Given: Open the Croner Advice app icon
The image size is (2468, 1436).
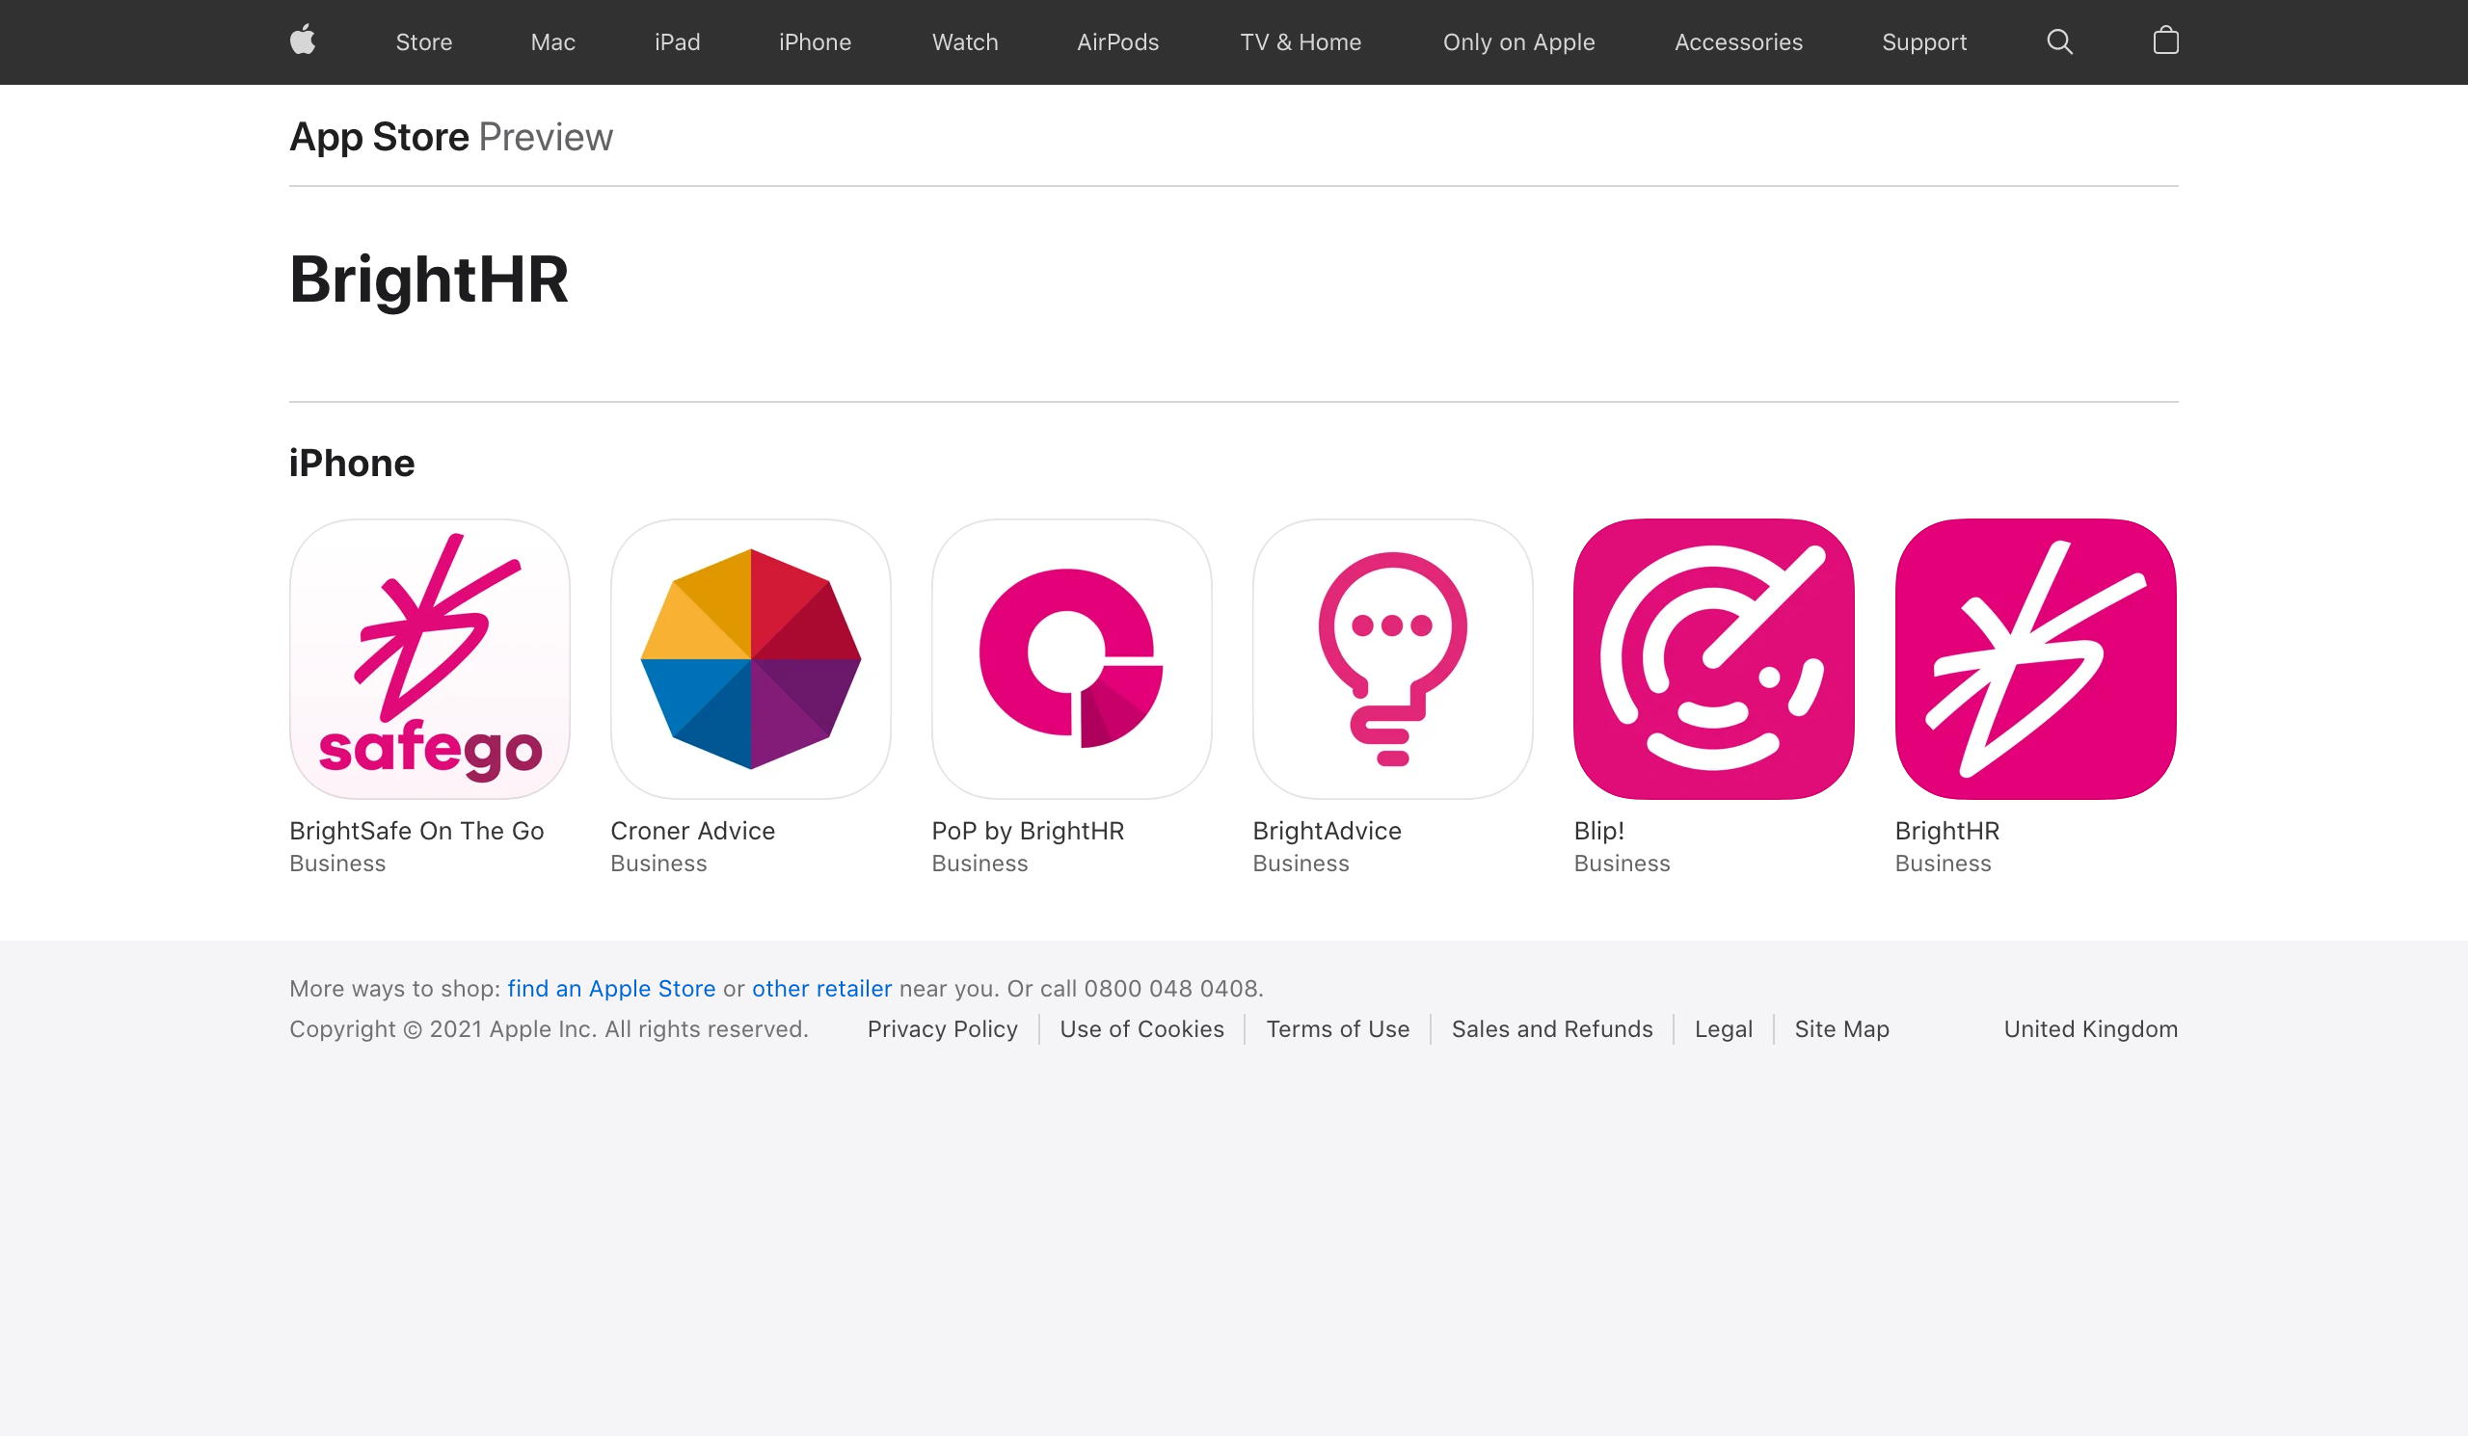Looking at the screenshot, I should 751,659.
